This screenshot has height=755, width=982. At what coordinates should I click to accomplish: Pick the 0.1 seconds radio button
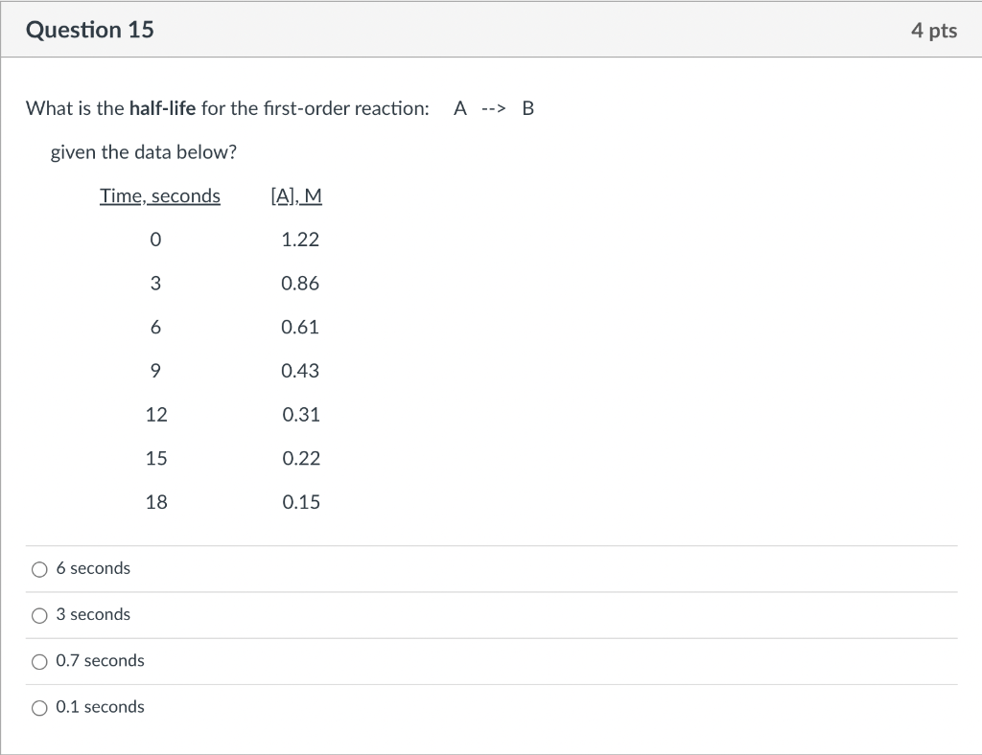[x=39, y=708]
